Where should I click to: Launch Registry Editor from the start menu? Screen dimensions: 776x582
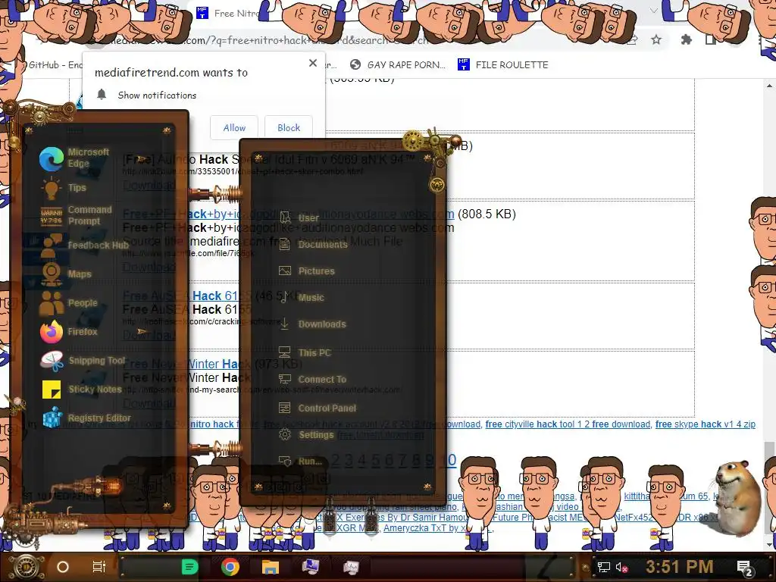(86, 418)
